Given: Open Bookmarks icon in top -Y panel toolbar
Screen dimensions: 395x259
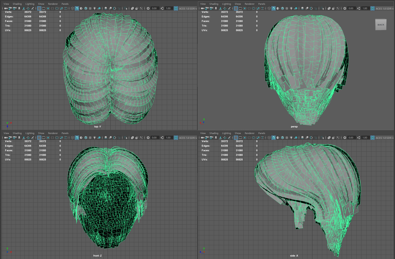Looking at the screenshot, I should point(19,8).
